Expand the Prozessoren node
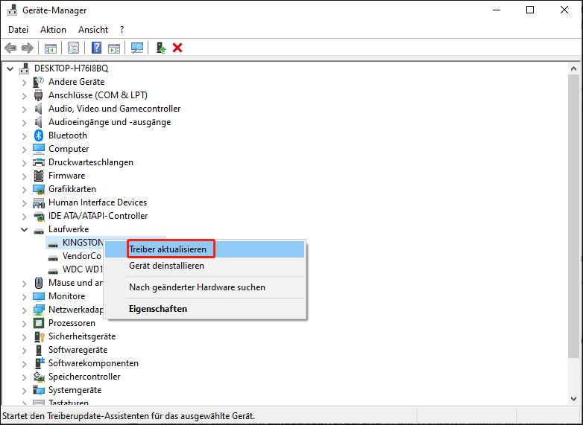This screenshot has width=583, height=425. click(x=24, y=323)
